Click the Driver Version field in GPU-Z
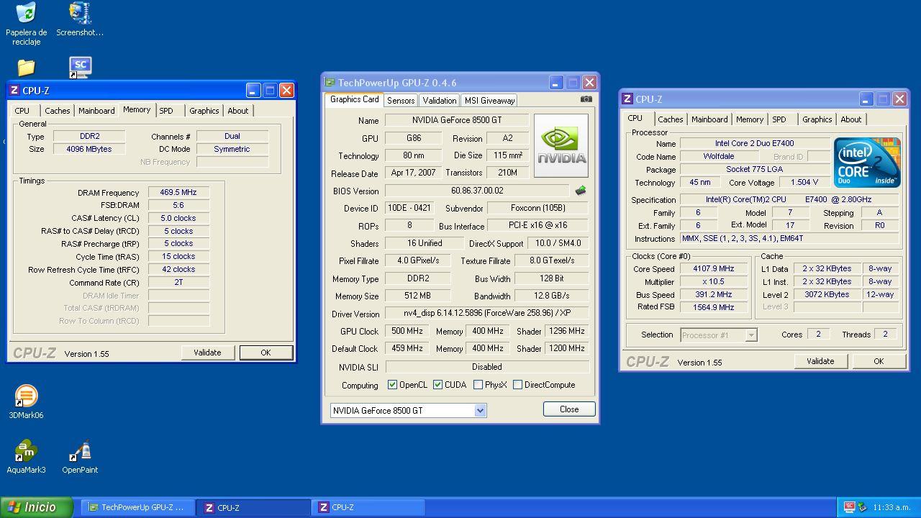The height and width of the screenshot is (518, 921). click(x=487, y=314)
